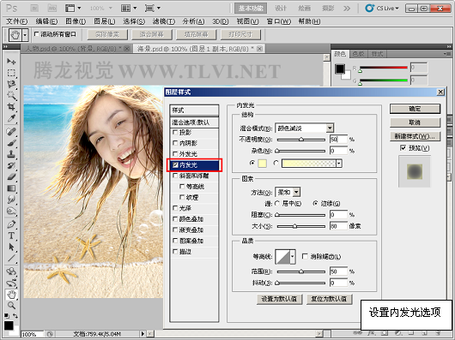Select the Rectangular Marquee tool
The height and width of the screenshot is (340, 455).
point(11,72)
